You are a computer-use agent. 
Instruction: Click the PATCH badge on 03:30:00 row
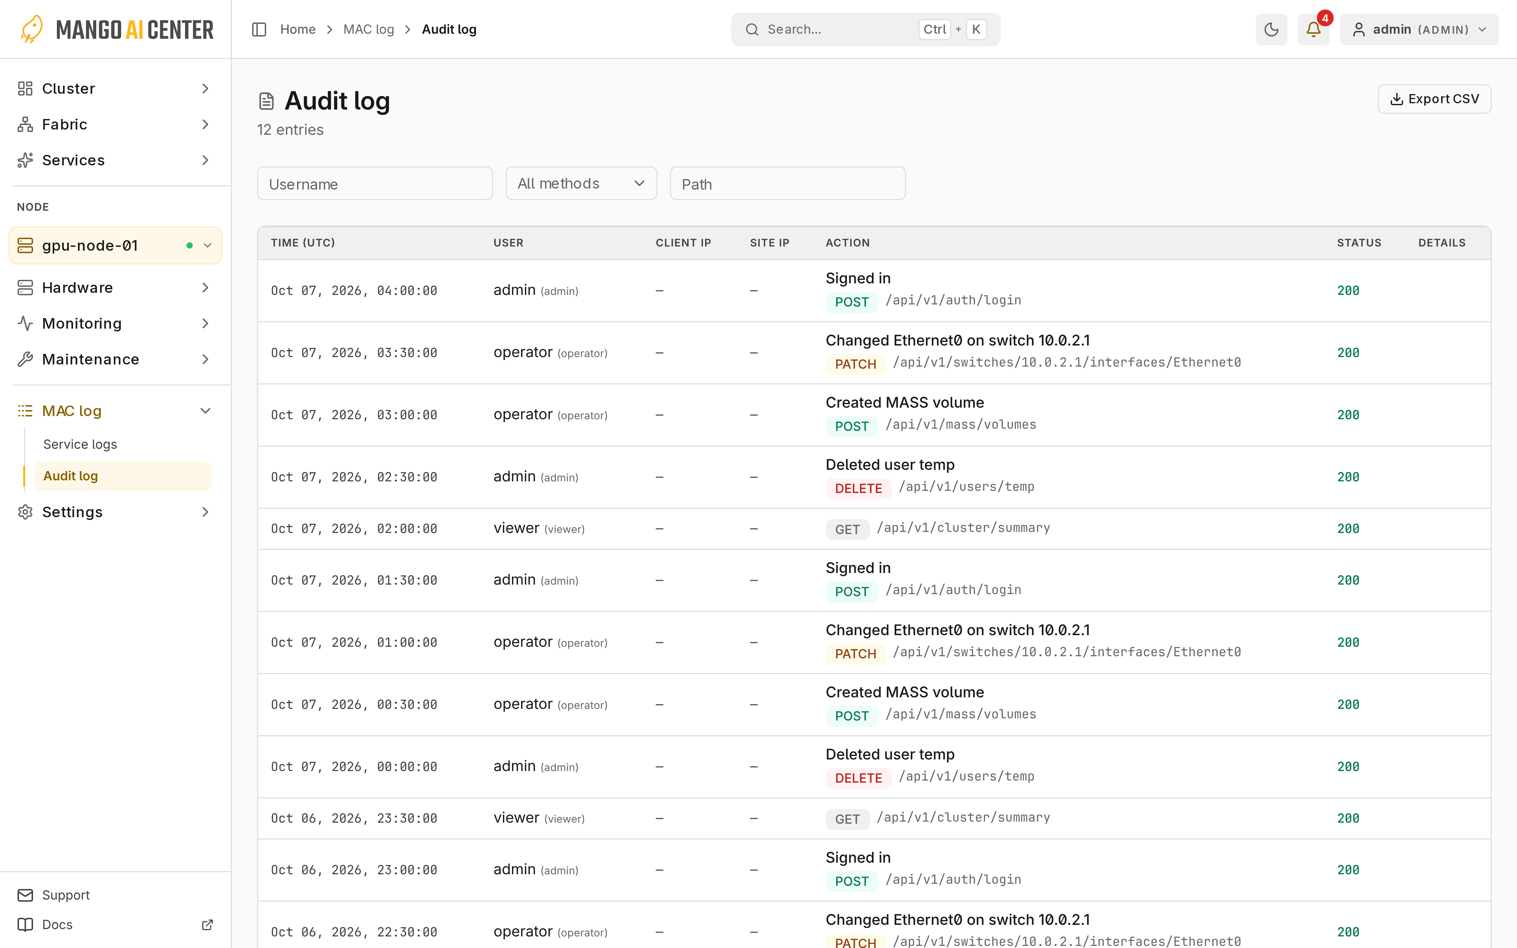coord(855,364)
